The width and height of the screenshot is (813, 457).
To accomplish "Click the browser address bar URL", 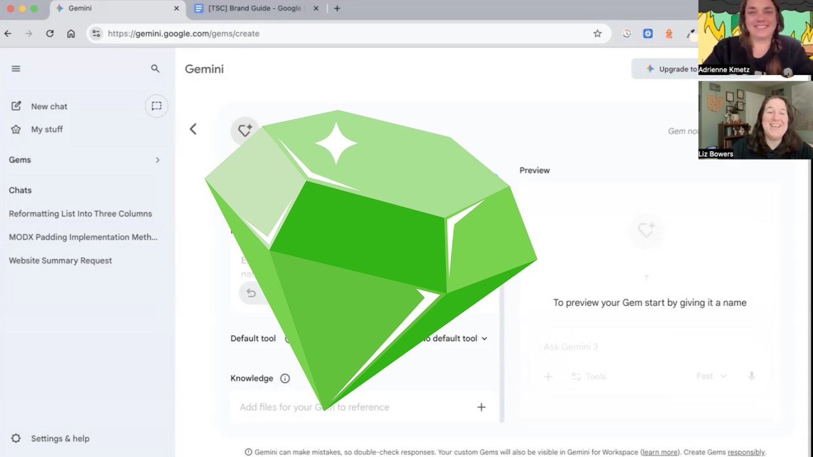I will (184, 34).
